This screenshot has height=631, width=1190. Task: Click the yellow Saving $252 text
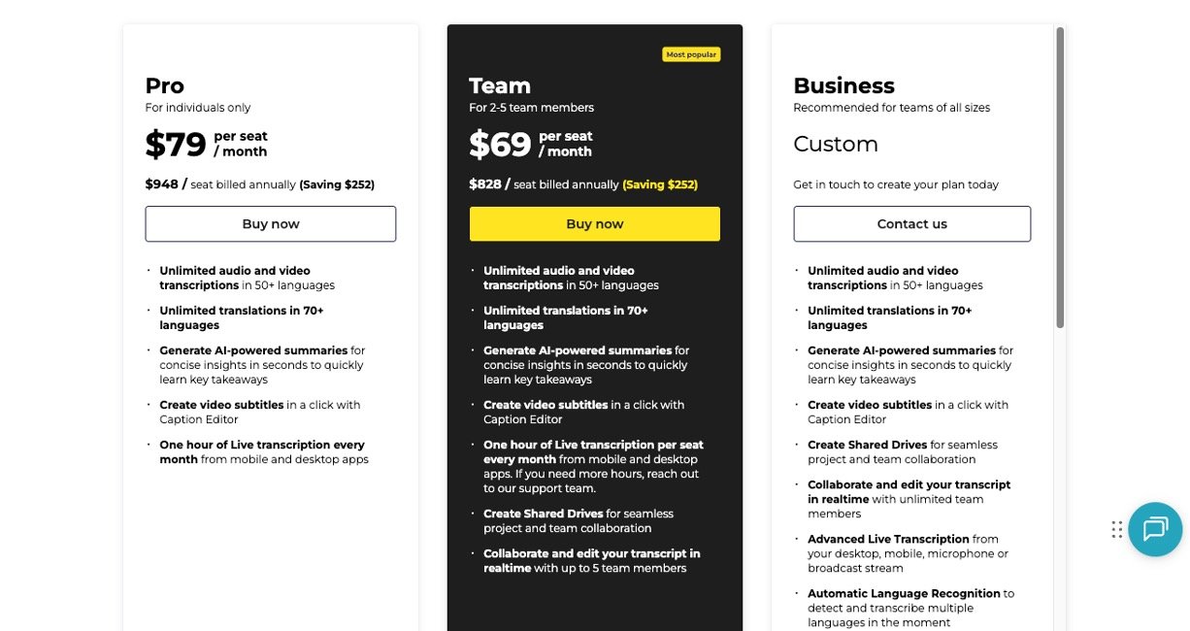pyautogui.click(x=660, y=184)
